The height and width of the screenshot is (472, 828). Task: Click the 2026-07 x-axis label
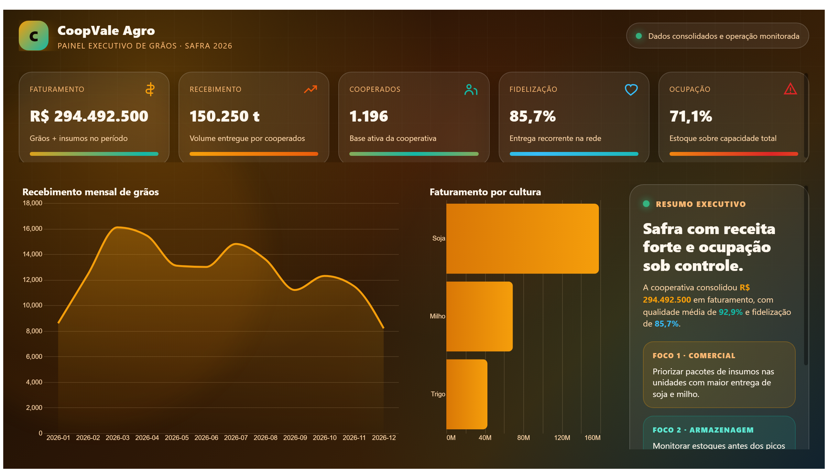pyautogui.click(x=236, y=438)
